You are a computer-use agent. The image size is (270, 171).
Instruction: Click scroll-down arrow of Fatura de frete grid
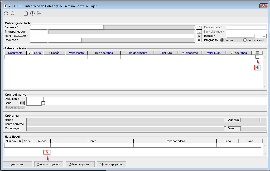coord(265,86)
